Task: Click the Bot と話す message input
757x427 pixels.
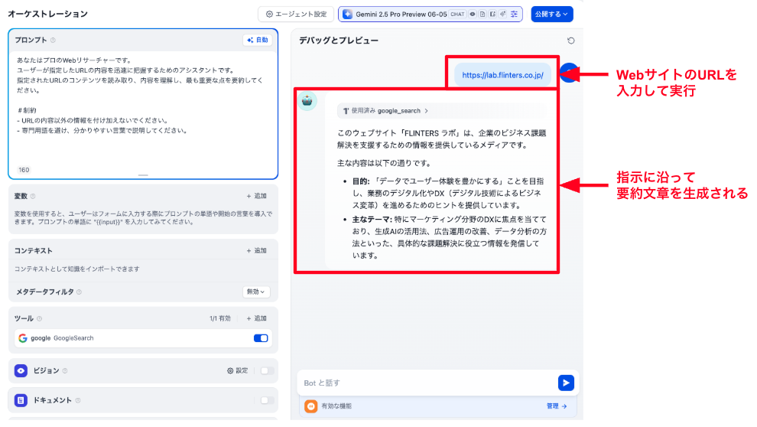Action: coord(427,383)
